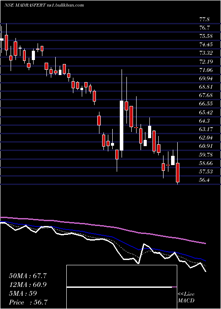Screen dimensions: 221x309
Task: Click the 67.68 price axis label
Action: 206,95
